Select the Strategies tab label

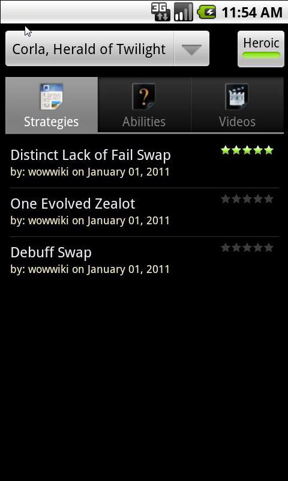pyautogui.click(x=52, y=122)
